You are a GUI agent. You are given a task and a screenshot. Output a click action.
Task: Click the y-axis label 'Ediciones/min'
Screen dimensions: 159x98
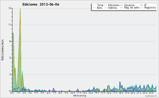(x=2, y=50)
